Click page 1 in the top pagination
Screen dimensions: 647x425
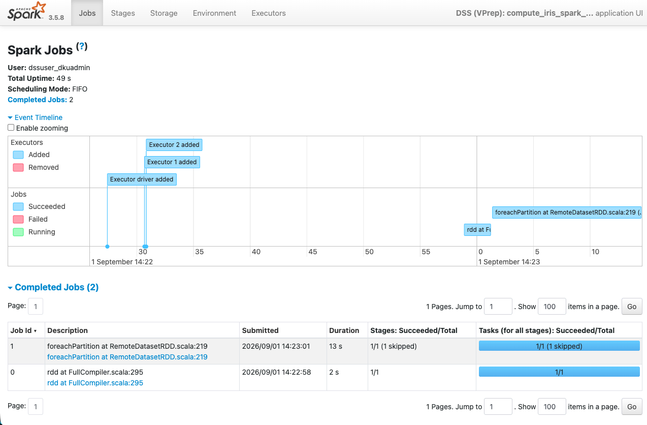pyautogui.click(x=36, y=307)
